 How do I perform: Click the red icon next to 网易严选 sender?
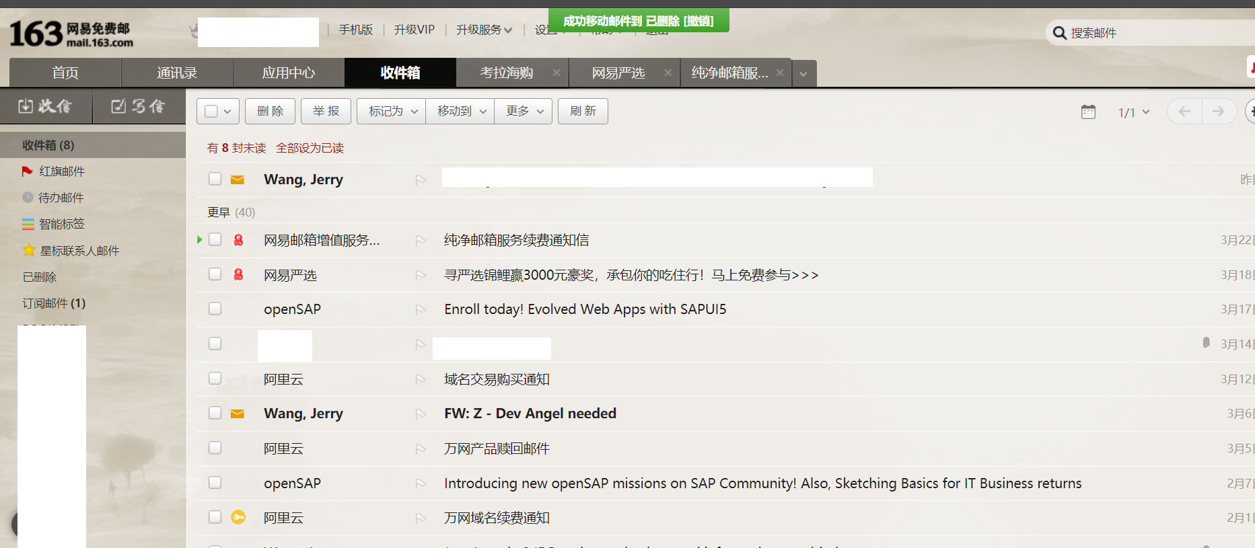[238, 274]
